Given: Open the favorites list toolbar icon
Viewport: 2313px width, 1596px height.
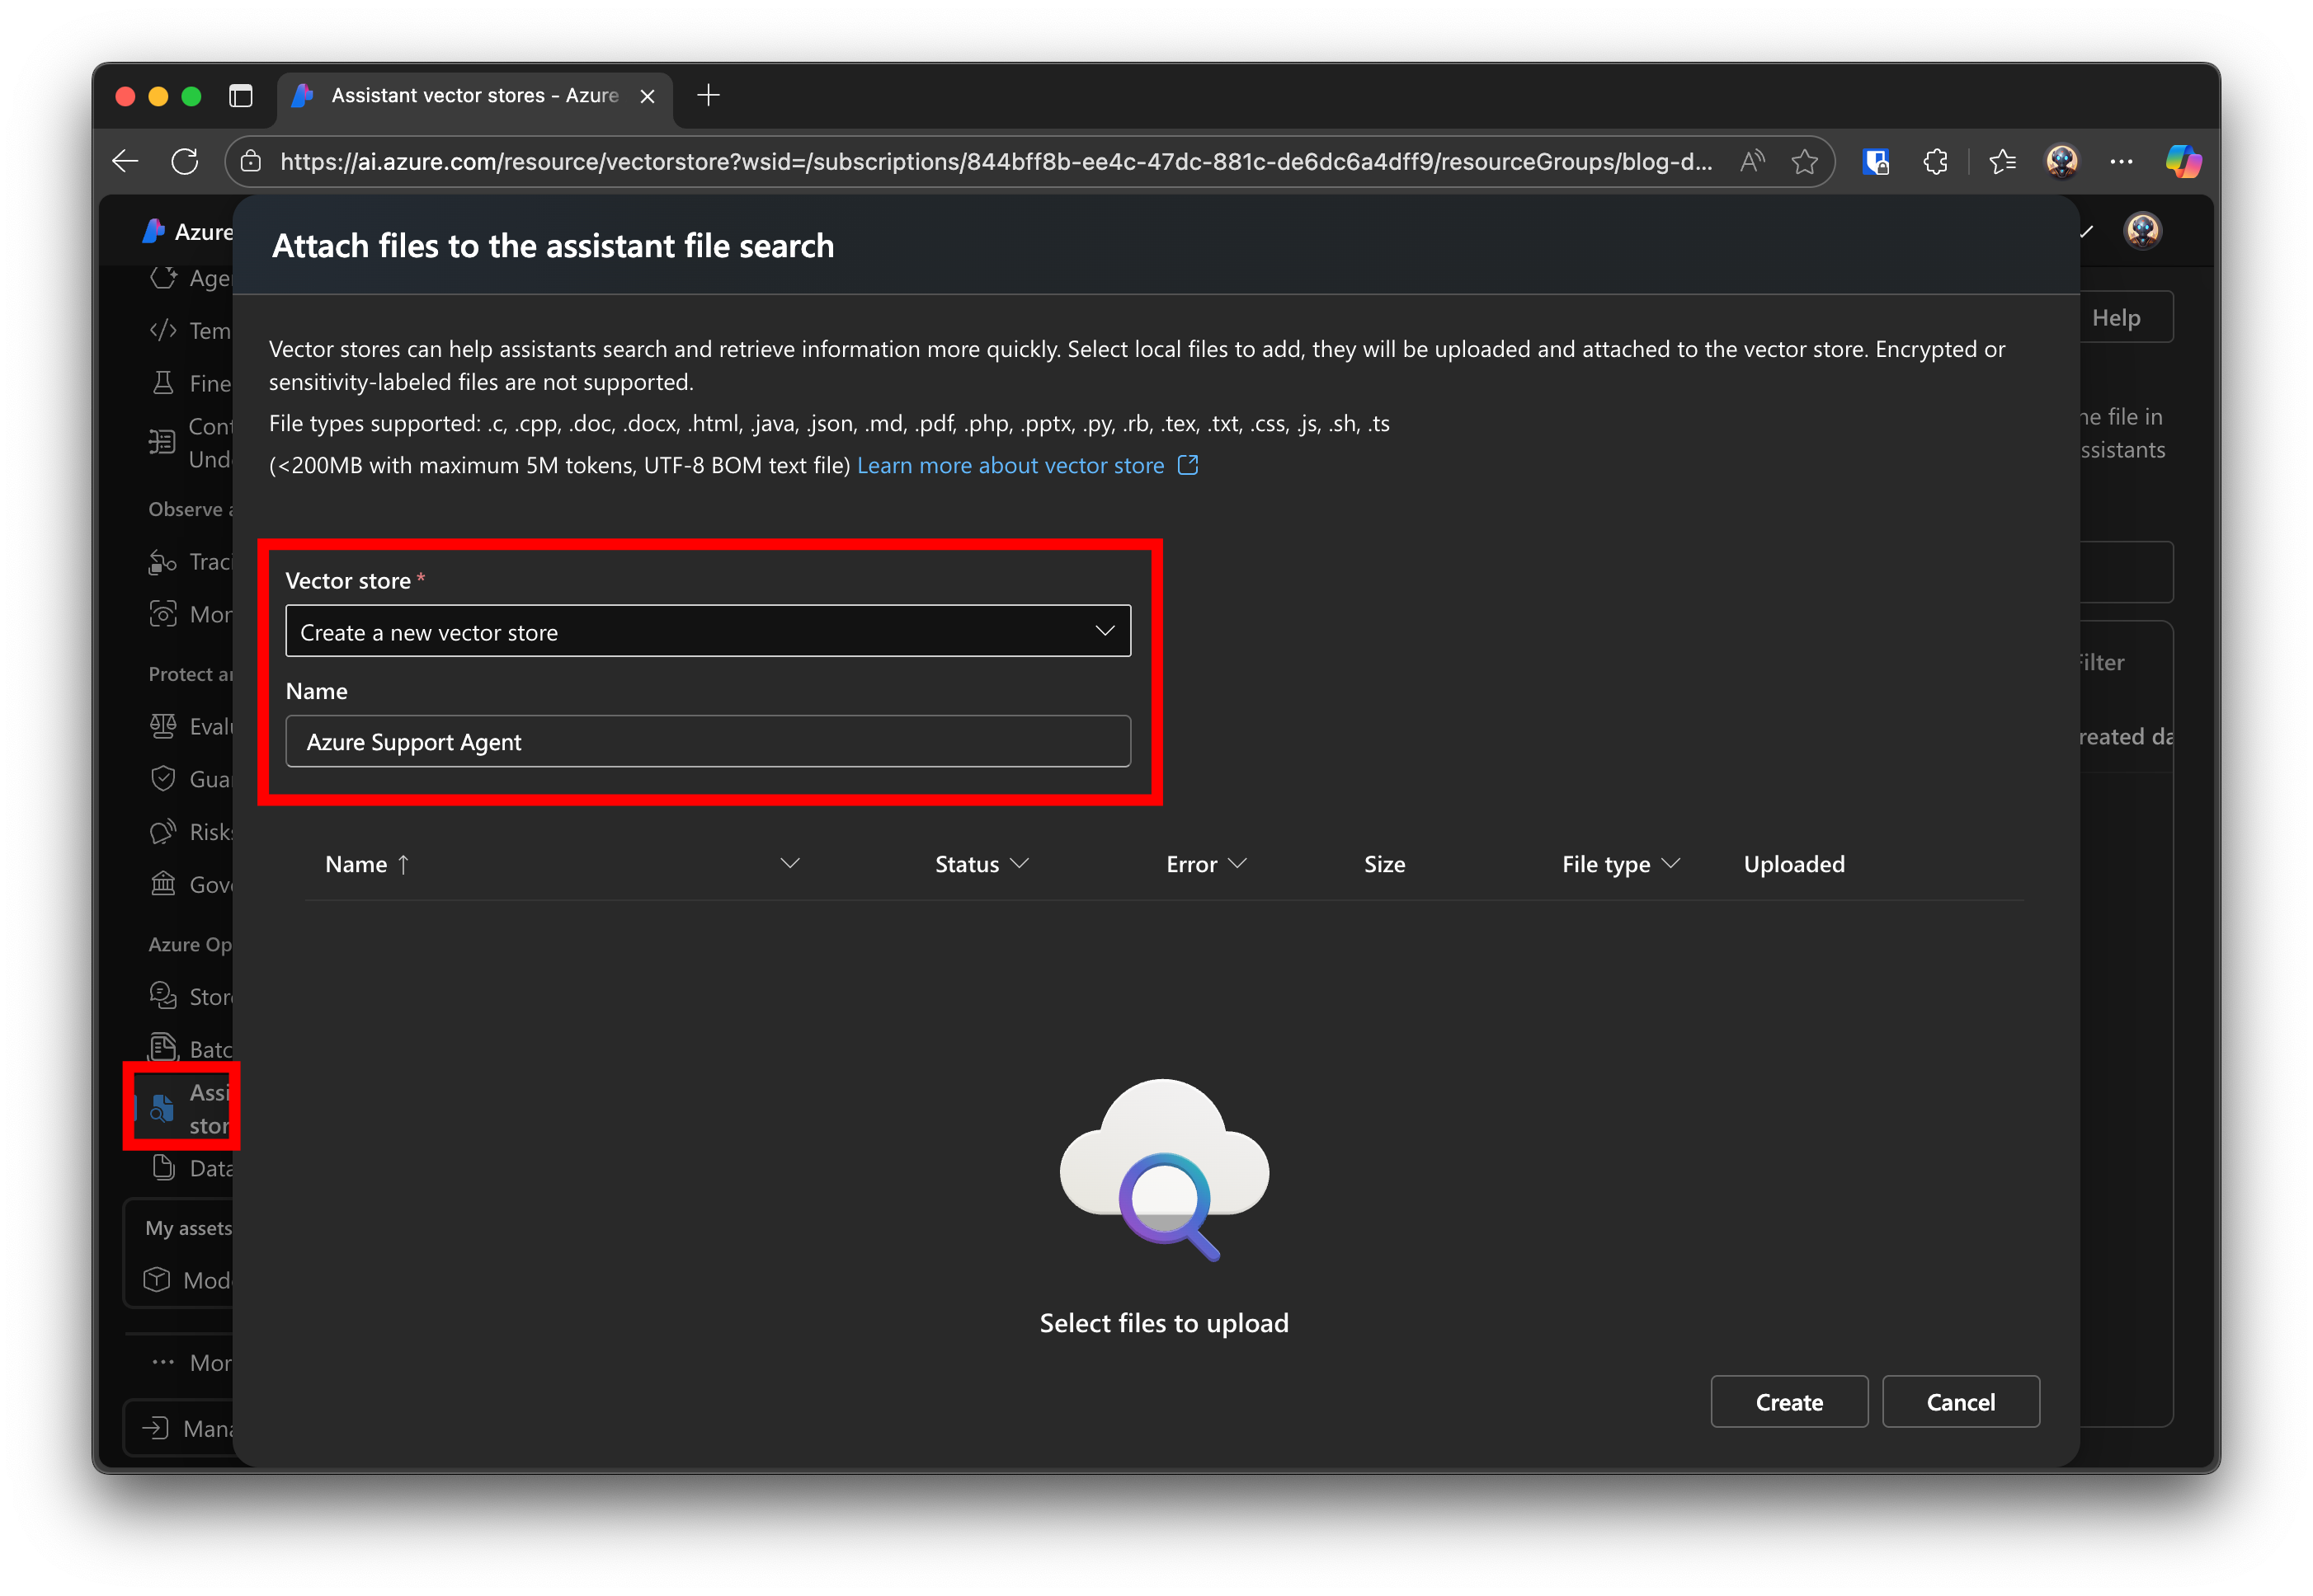Looking at the screenshot, I should (2002, 161).
